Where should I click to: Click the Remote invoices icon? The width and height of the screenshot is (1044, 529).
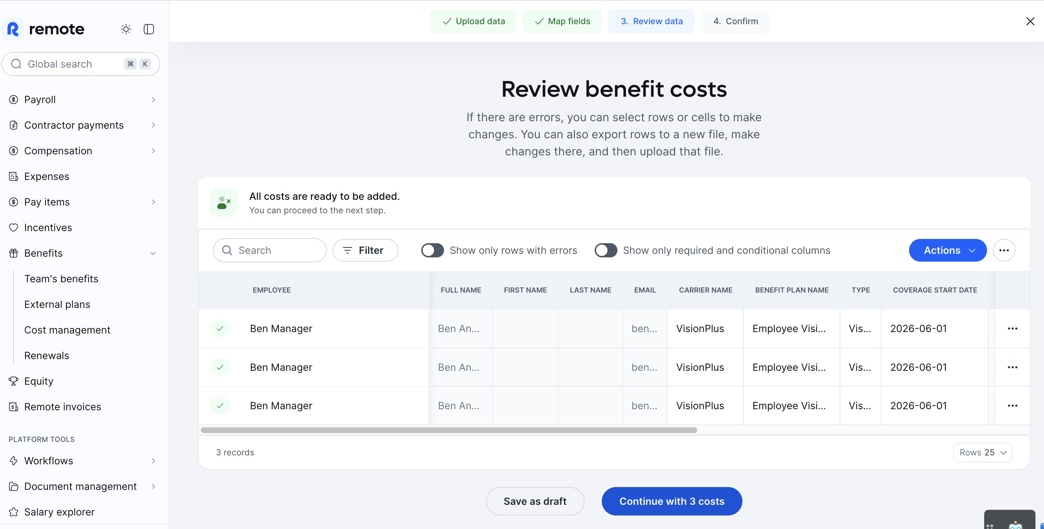14,406
